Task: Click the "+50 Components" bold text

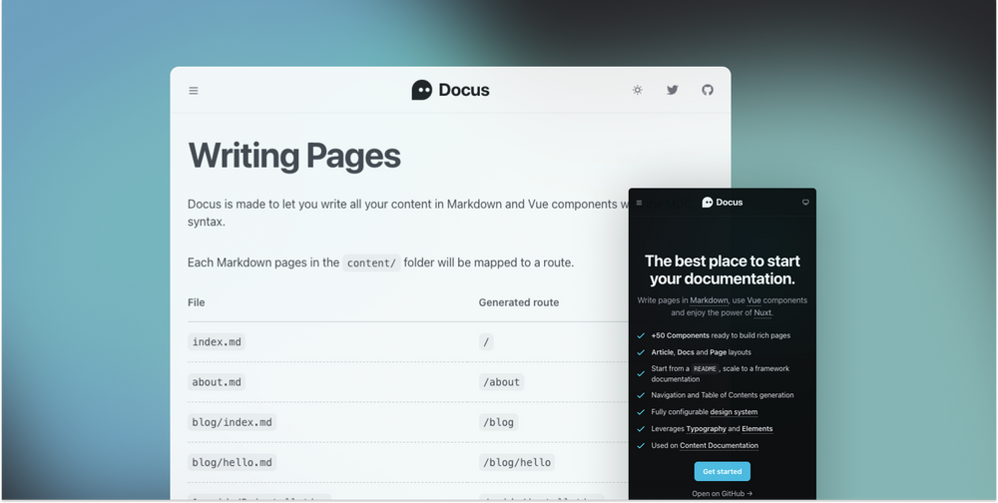Action: pos(680,335)
